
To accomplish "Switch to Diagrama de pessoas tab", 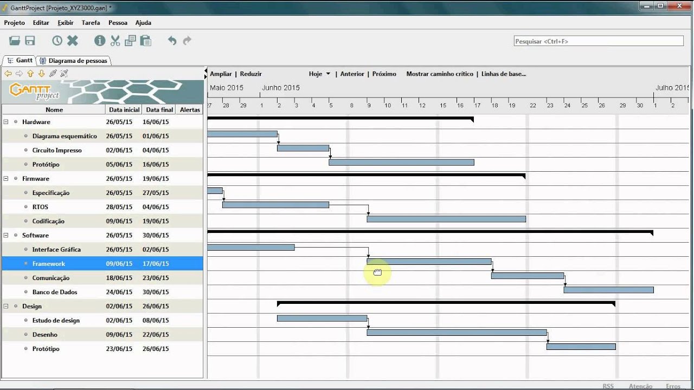I will pyautogui.click(x=74, y=61).
